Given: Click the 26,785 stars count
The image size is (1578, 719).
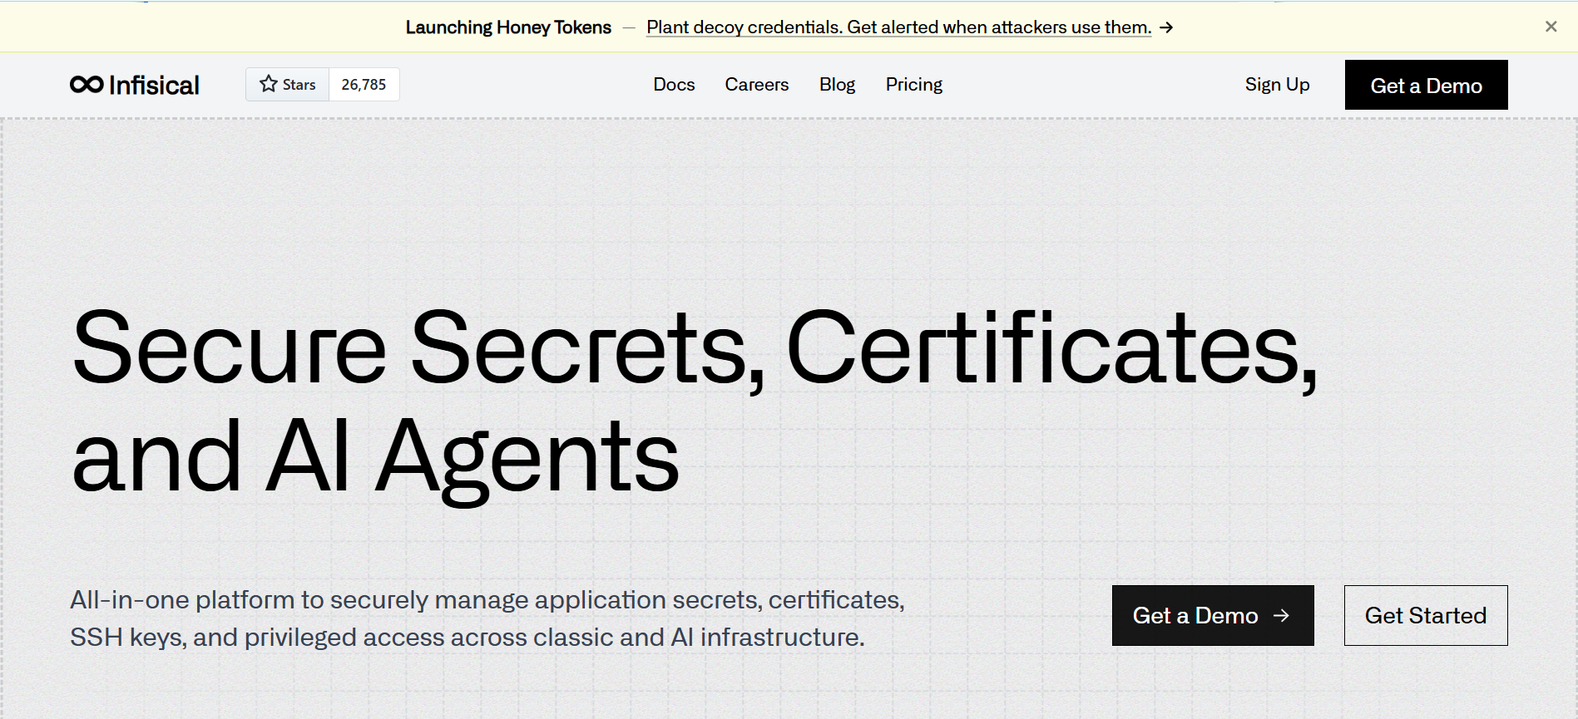Looking at the screenshot, I should (364, 85).
